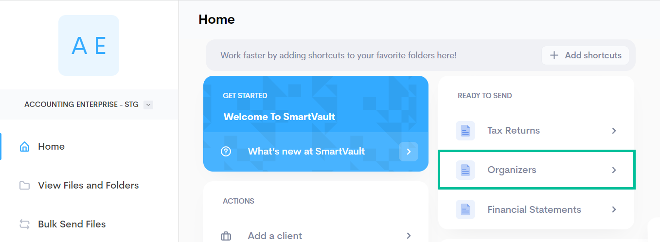Viewport: 660px width, 242px height.
Task: Click the View Files and Folders folder icon
Action: (24, 186)
